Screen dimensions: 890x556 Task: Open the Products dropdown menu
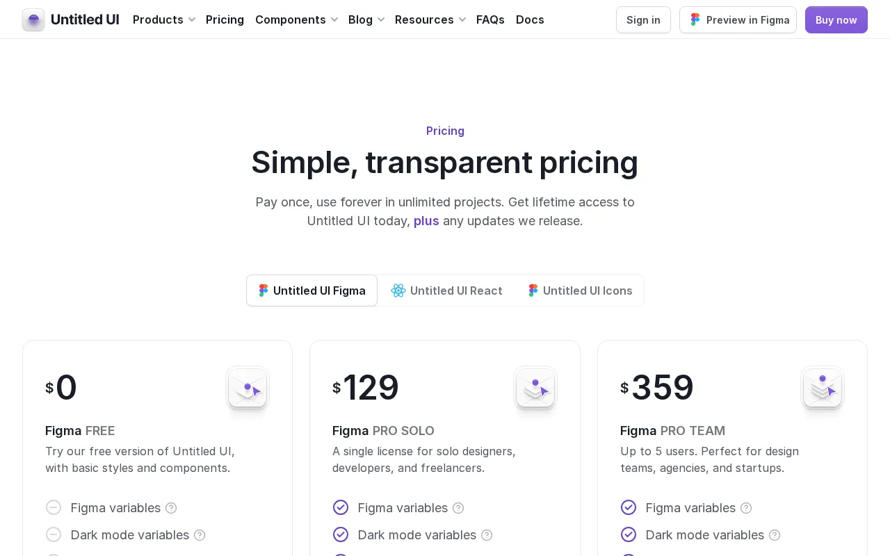(164, 19)
